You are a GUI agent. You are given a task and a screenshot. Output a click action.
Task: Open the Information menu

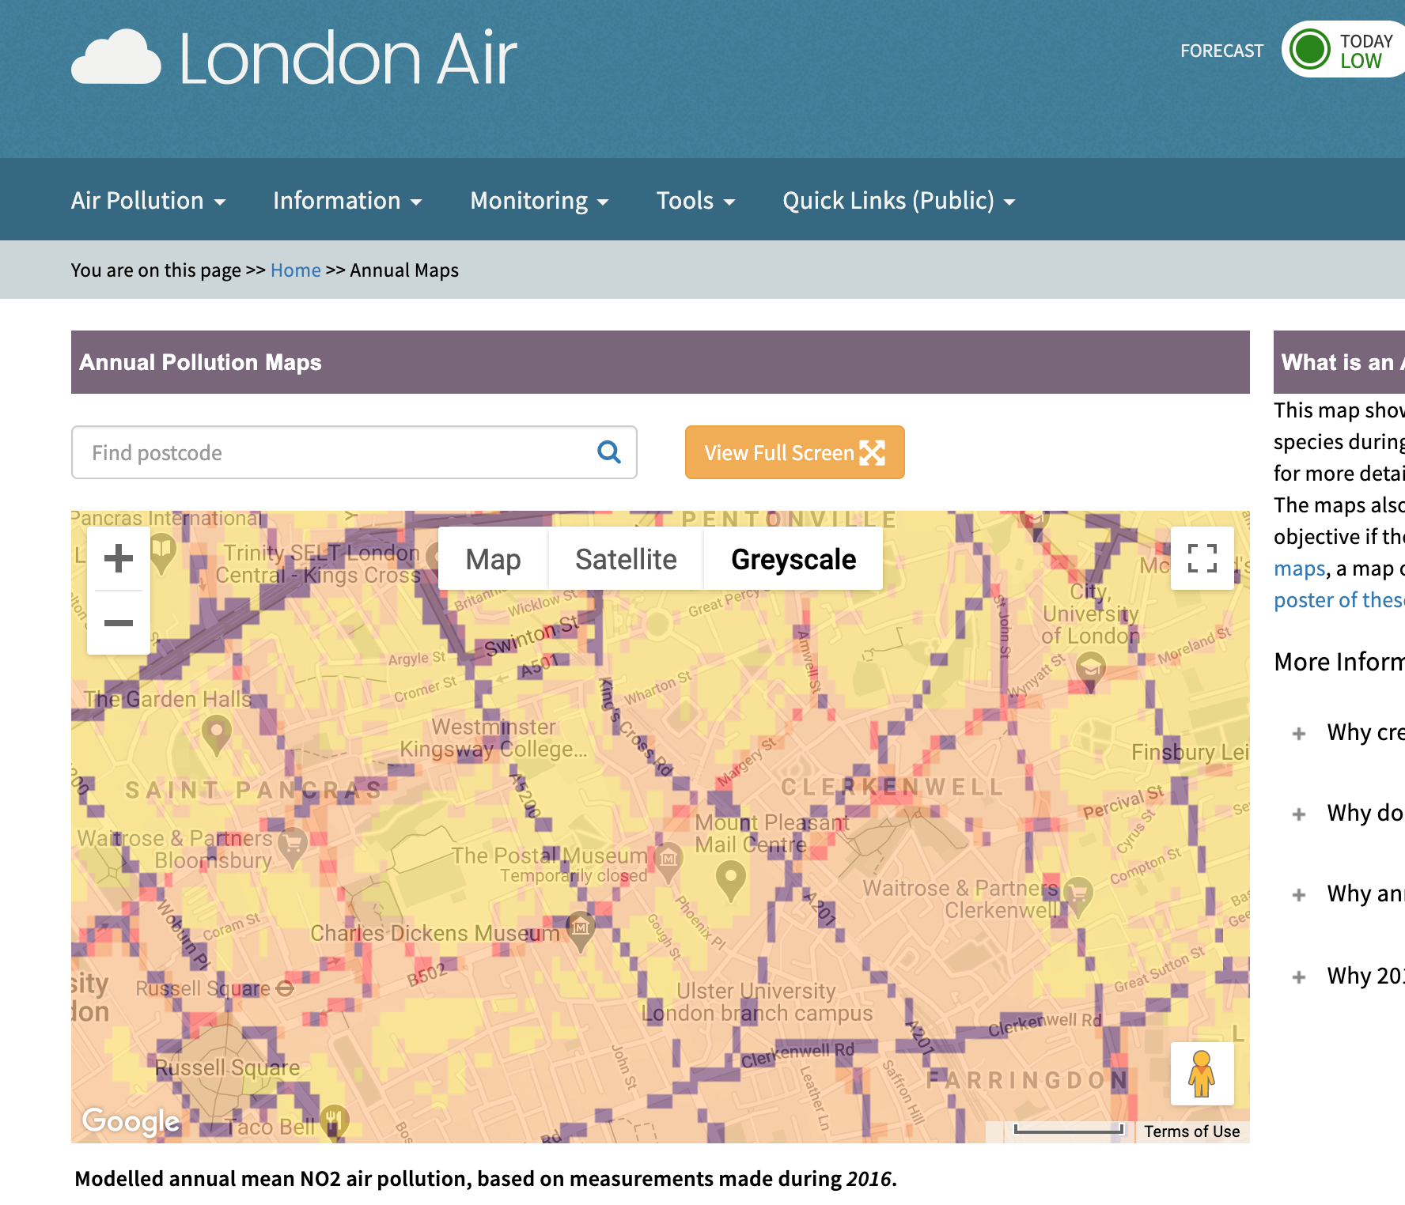tap(347, 201)
